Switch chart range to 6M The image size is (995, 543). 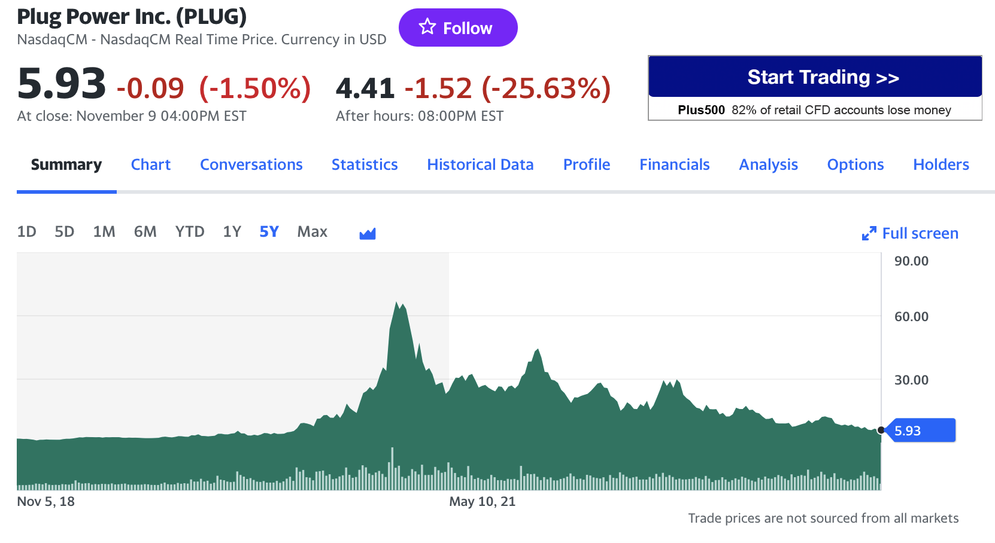[x=145, y=231]
